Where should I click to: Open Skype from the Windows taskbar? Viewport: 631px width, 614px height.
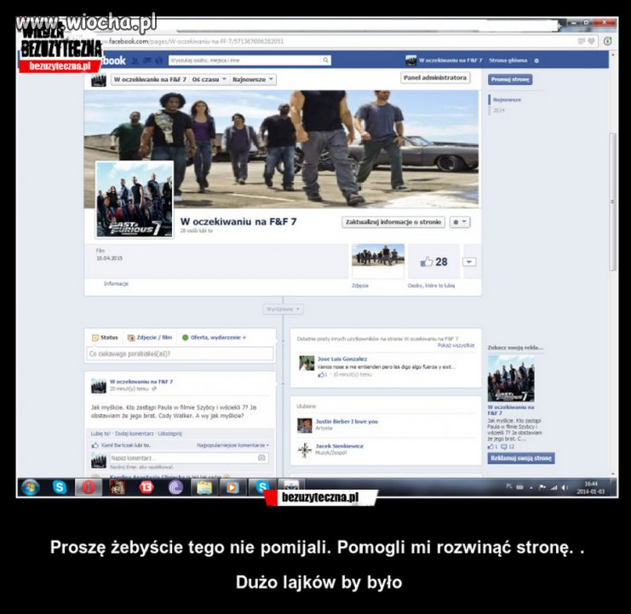click(60, 487)
